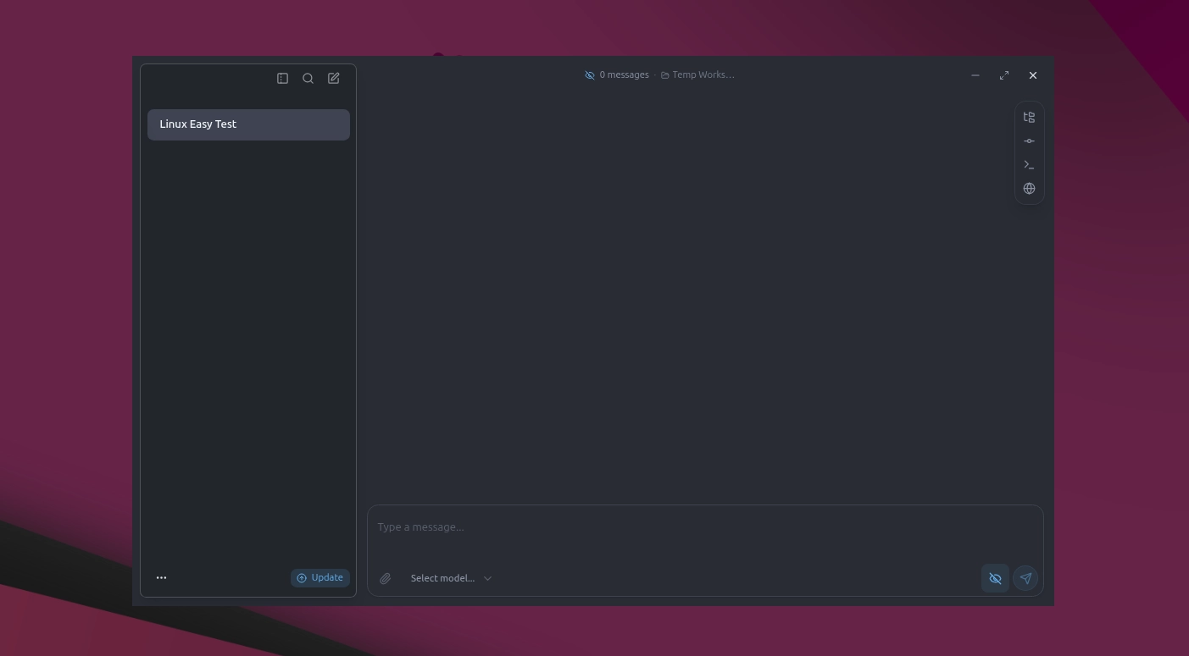Viewport: 1189px width, 656px height.
Task: Open the three-dot menu at bottom left
Action: [161, 577]
